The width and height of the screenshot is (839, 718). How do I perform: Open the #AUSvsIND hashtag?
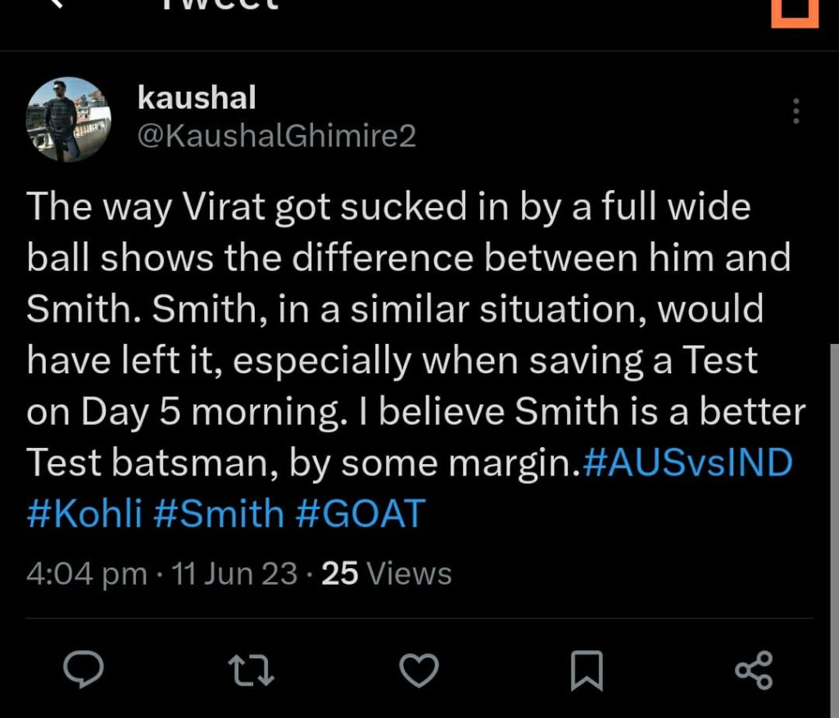click(687, 464)
